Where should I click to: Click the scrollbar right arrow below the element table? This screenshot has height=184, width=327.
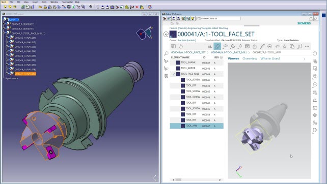pyautogui.click(x=220, y=179)
